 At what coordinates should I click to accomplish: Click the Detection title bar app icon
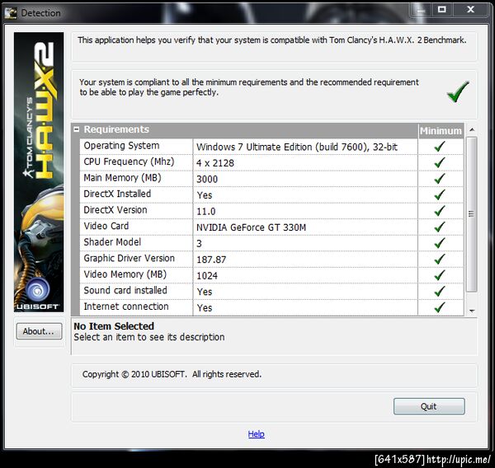point(11,13)
